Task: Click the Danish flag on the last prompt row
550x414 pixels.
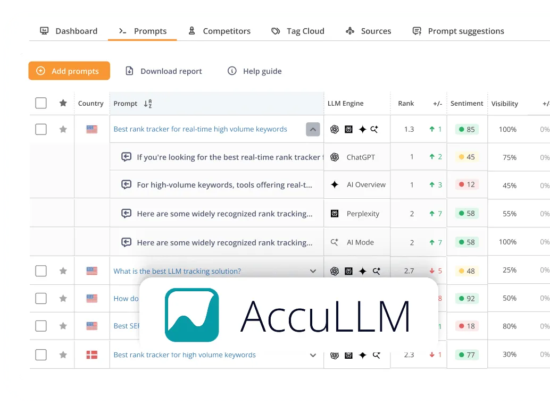Action: pyautogui.click(x=91, y=354)
